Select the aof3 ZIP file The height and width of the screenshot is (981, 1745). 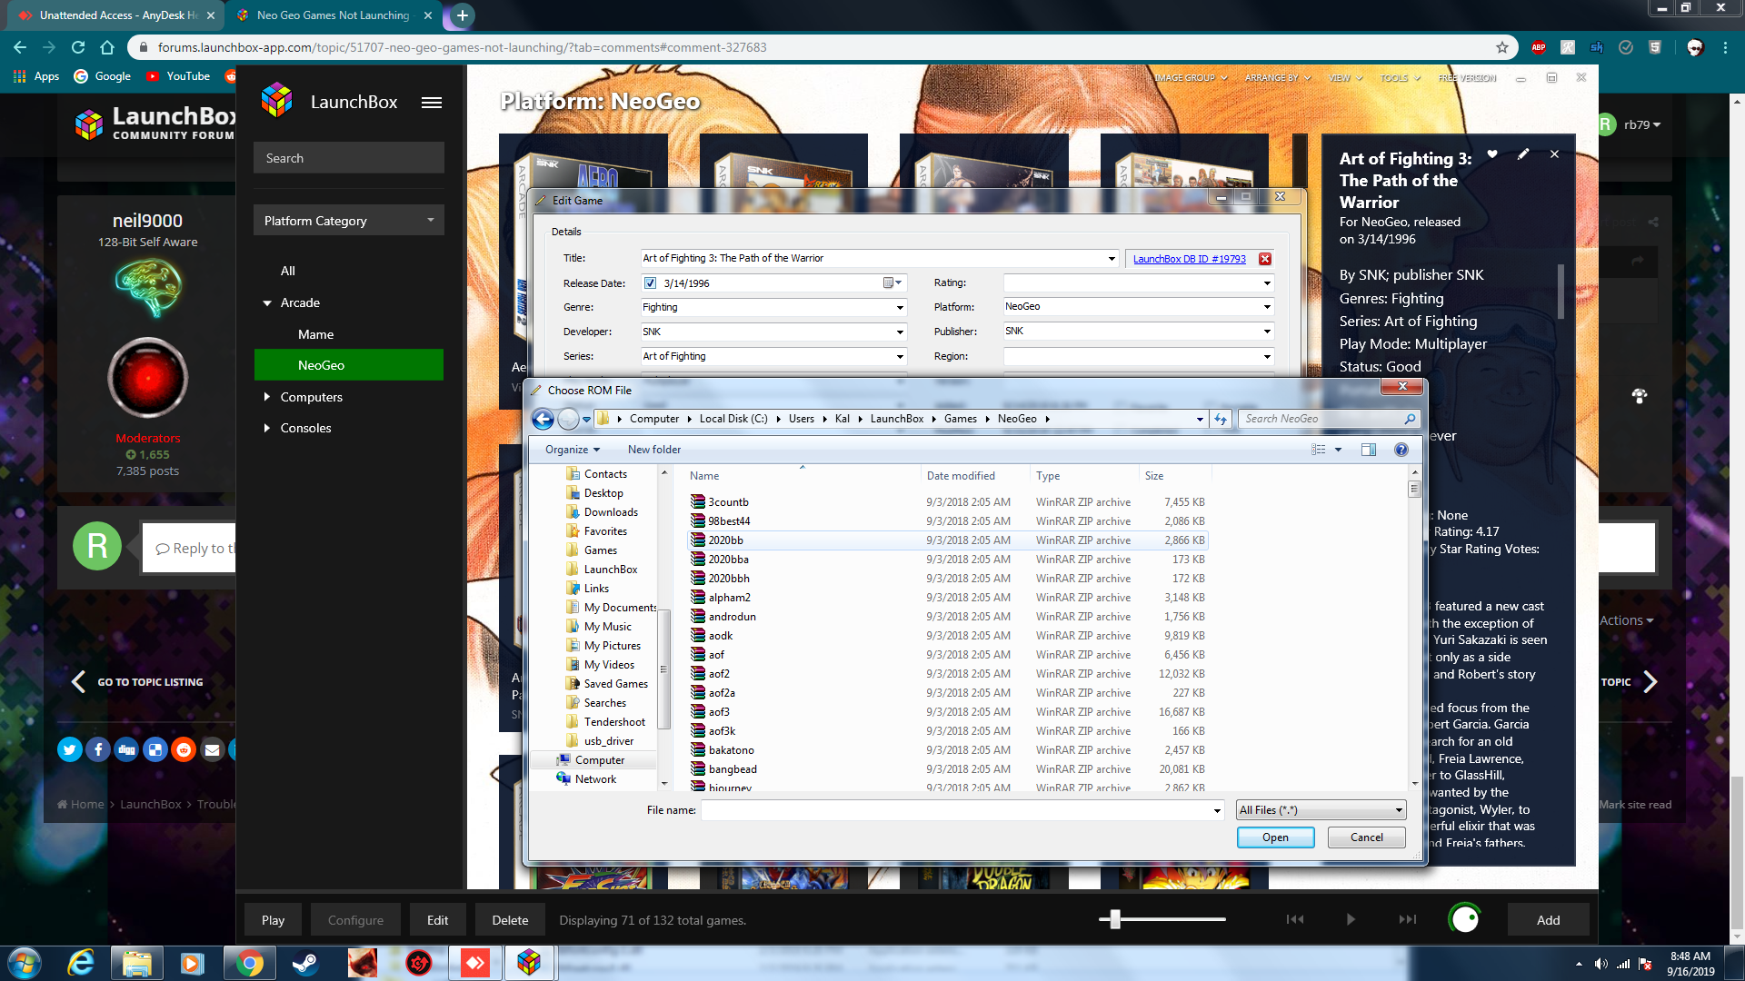click(x=947, y=712)
